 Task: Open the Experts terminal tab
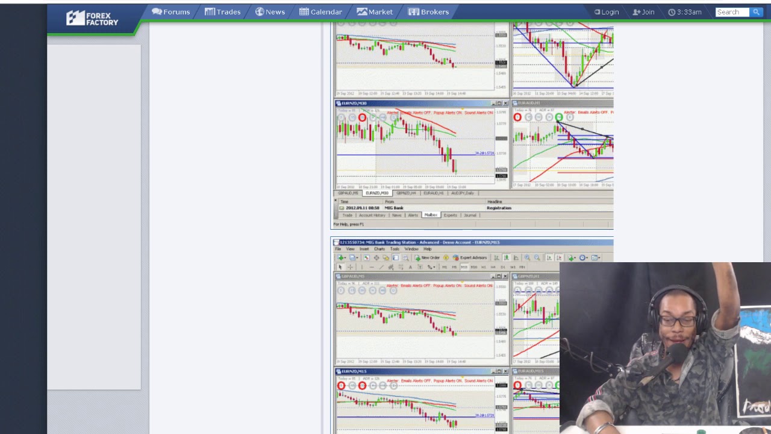(x=451, y=215)
